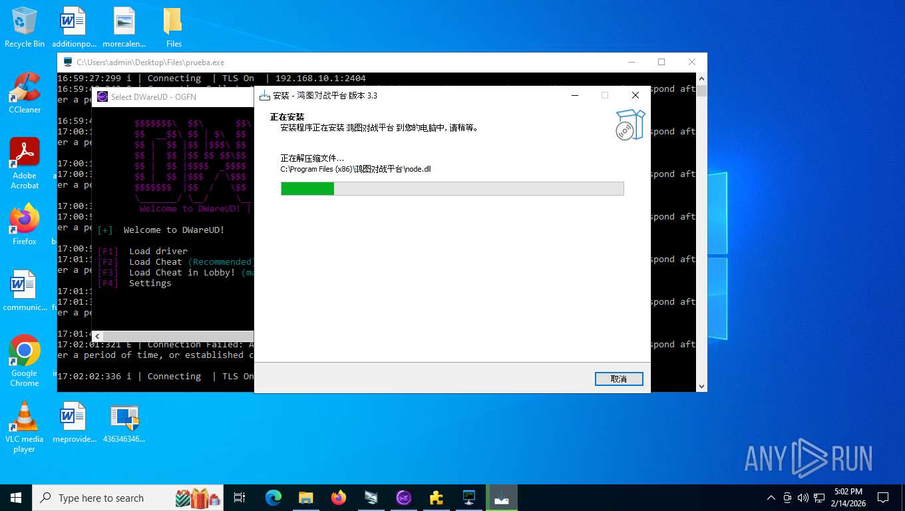The height and width of the screenshot is (511, 905).
Task: Click the purple DWareUD window title icon
Action: click(x=102, y=96)
